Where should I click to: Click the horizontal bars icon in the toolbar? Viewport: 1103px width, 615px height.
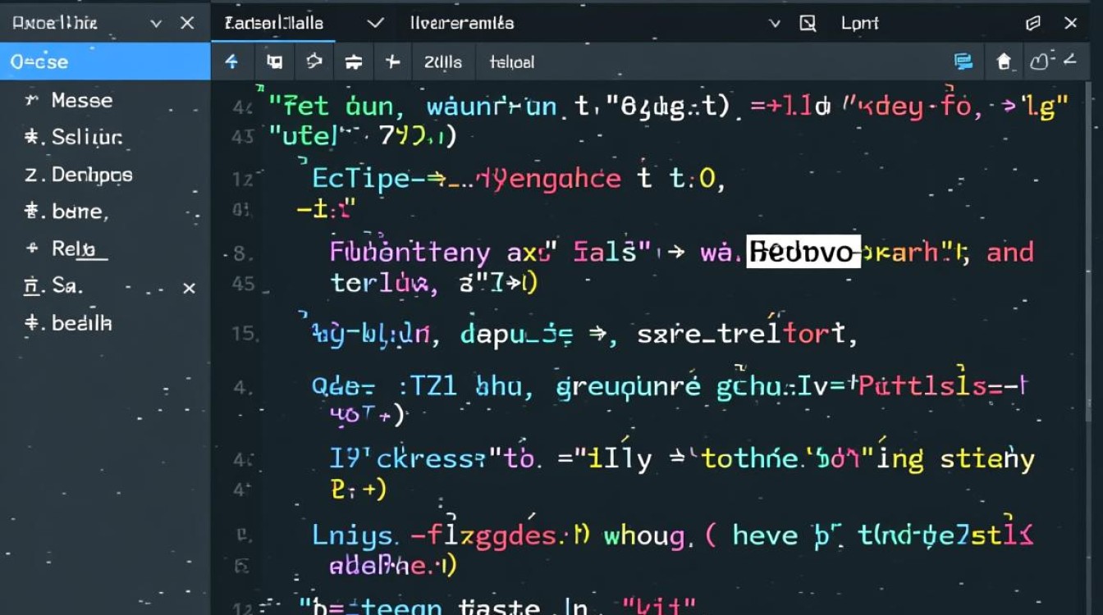(x=354, y=62)
